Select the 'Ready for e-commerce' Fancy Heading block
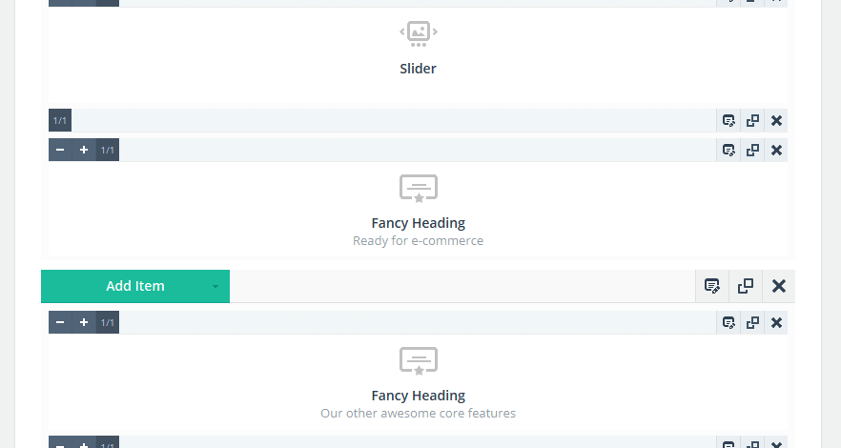 click(x=418, y=210)
